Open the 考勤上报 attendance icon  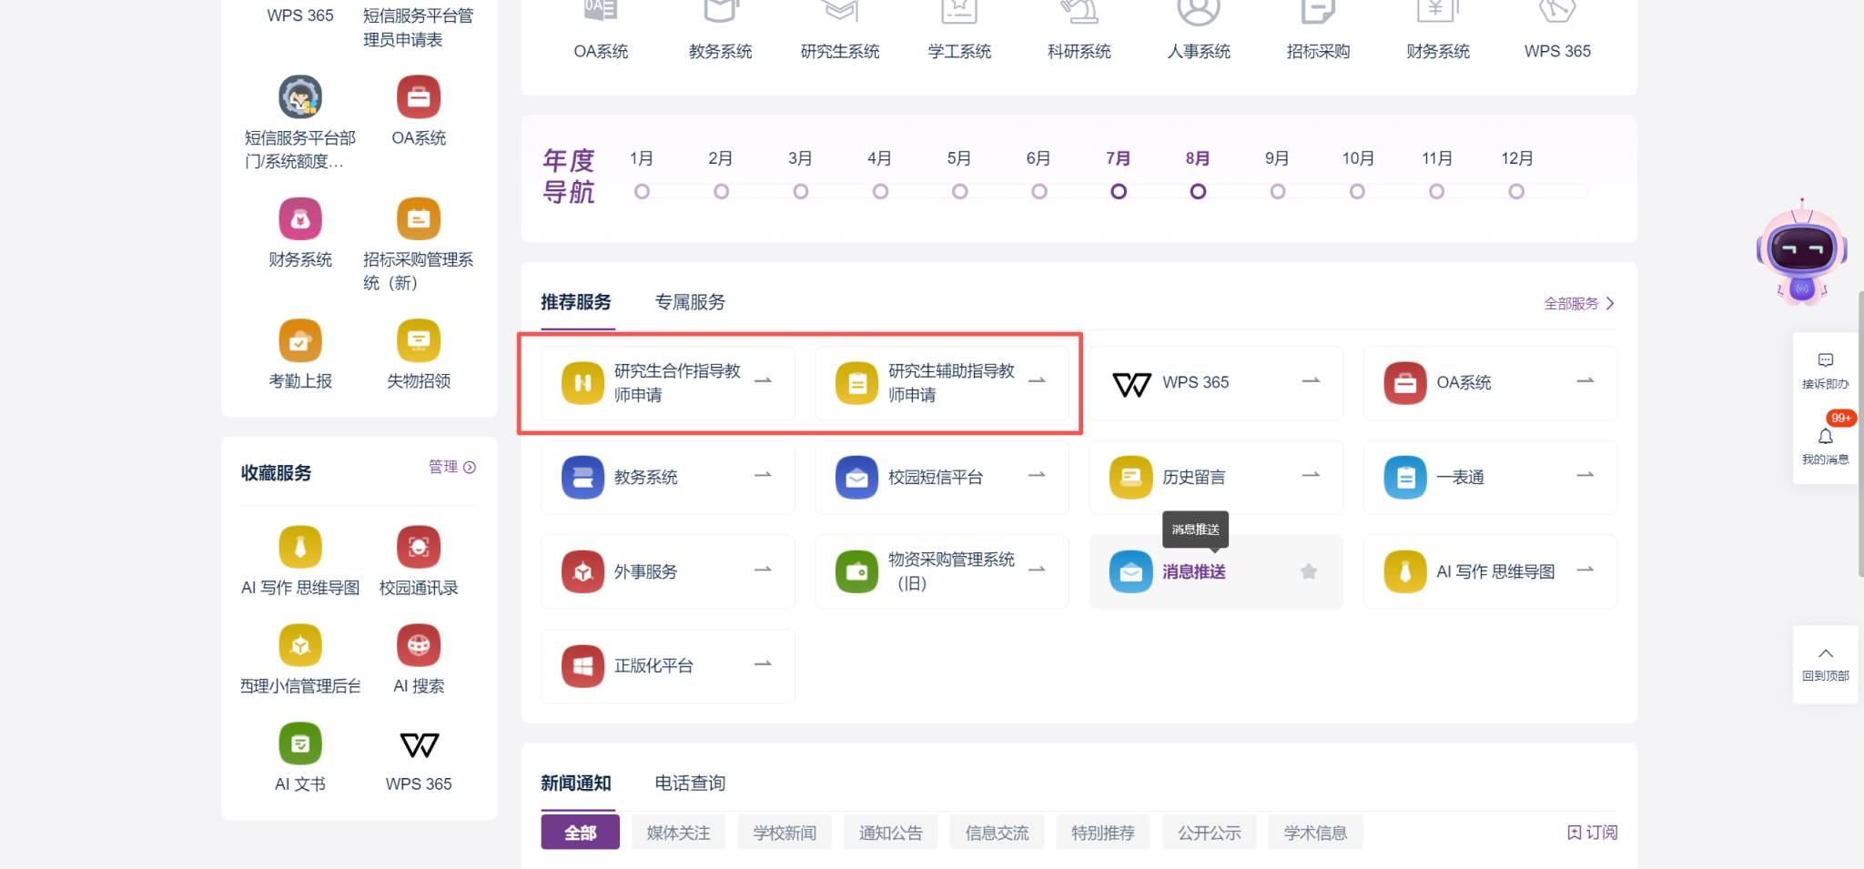(300, 341)
